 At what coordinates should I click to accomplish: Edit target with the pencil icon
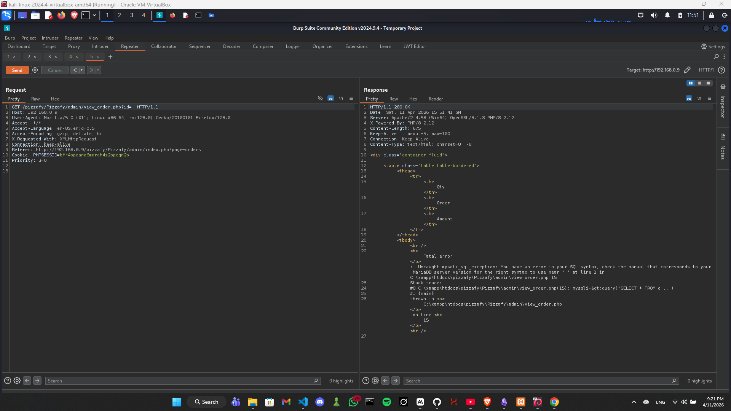687,70
